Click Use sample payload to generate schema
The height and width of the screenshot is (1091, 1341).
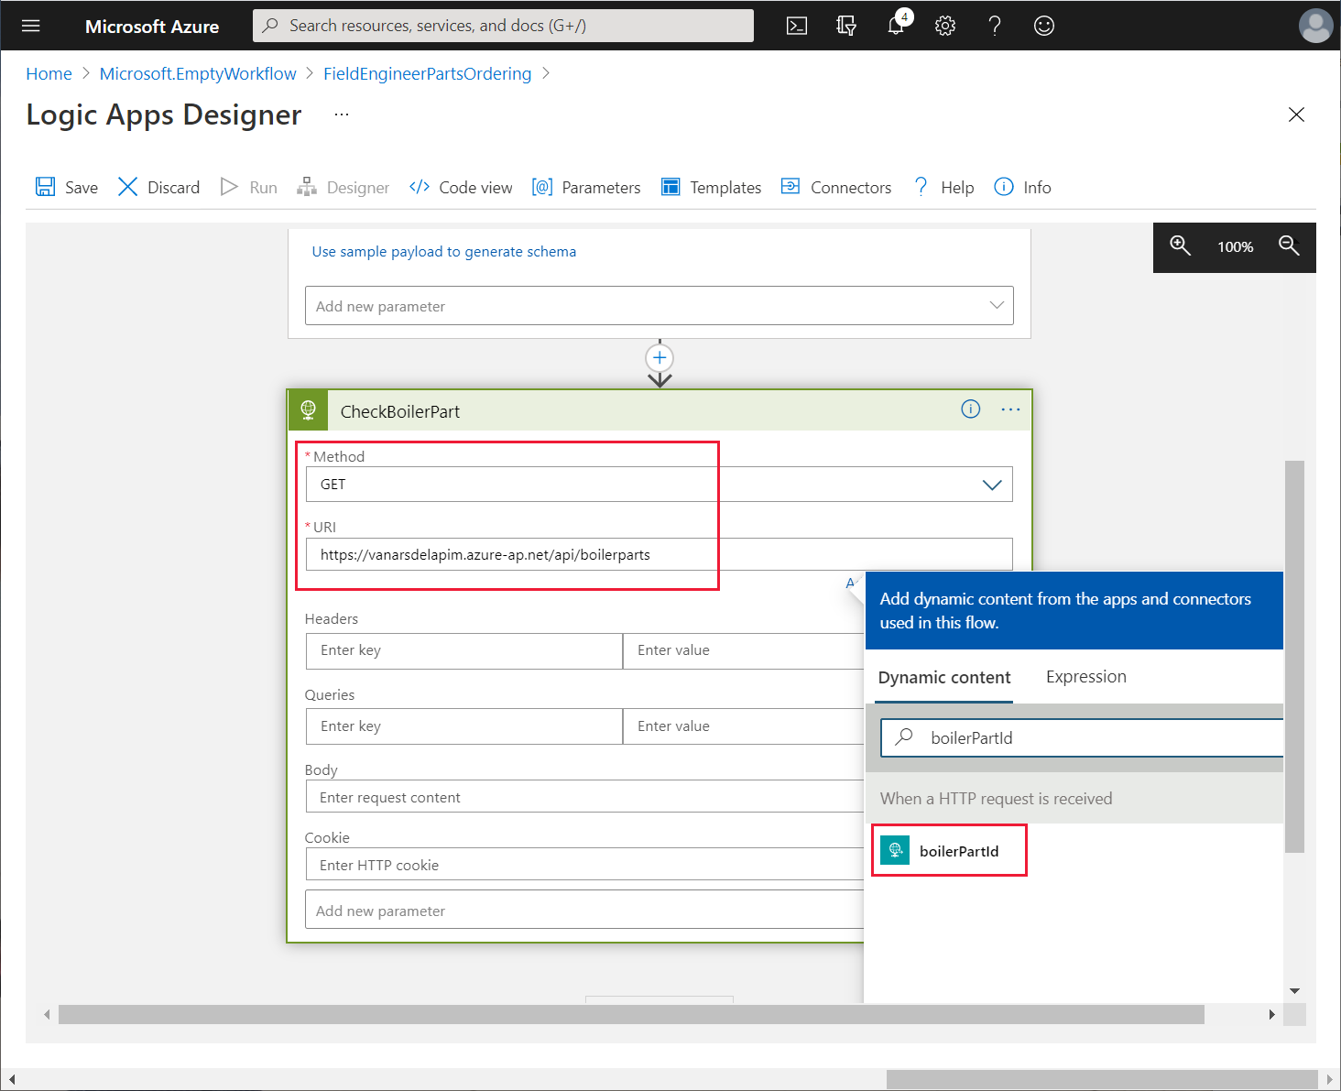[443, 252]
